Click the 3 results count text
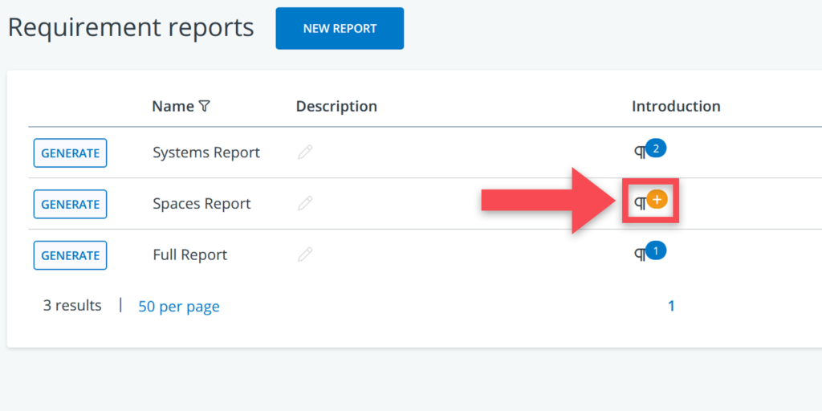Viewport: 822px width, 411px height. click(x=72, y=306)
